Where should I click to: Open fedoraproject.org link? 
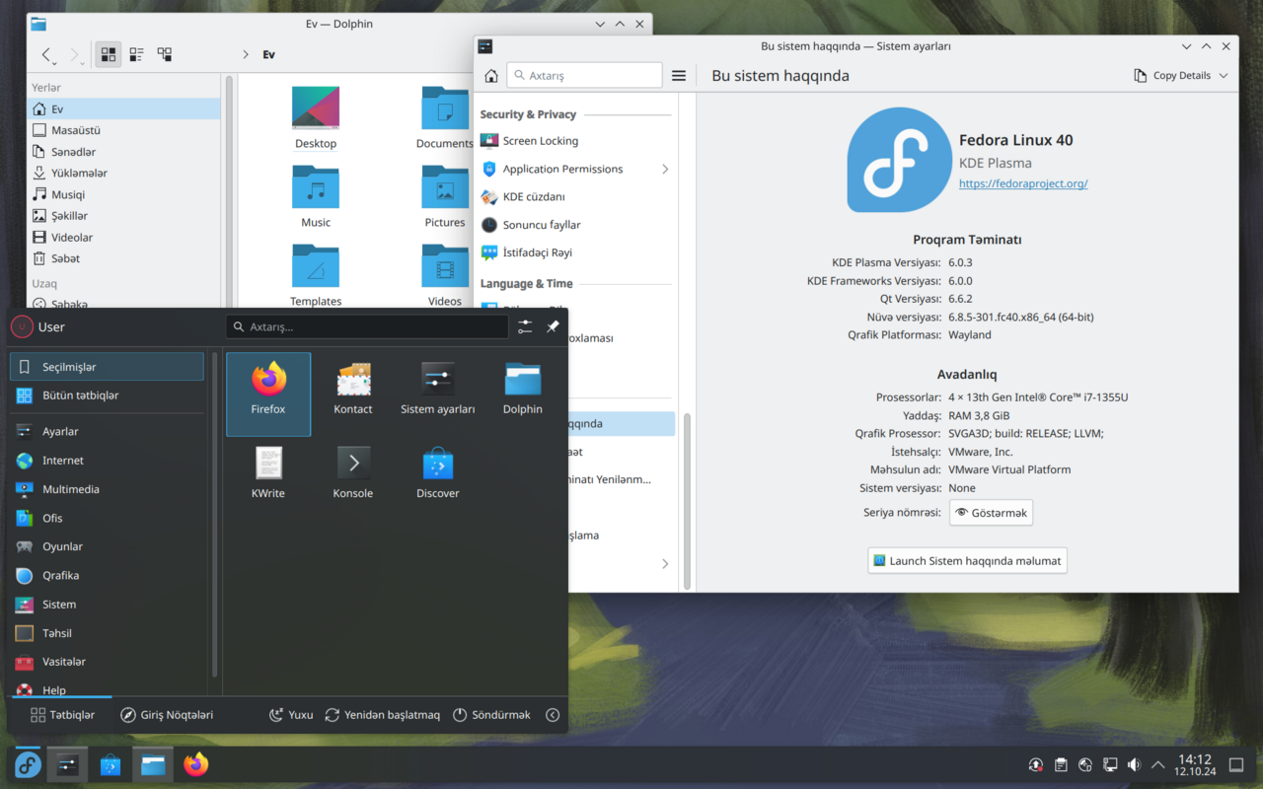pos(1023,183)
